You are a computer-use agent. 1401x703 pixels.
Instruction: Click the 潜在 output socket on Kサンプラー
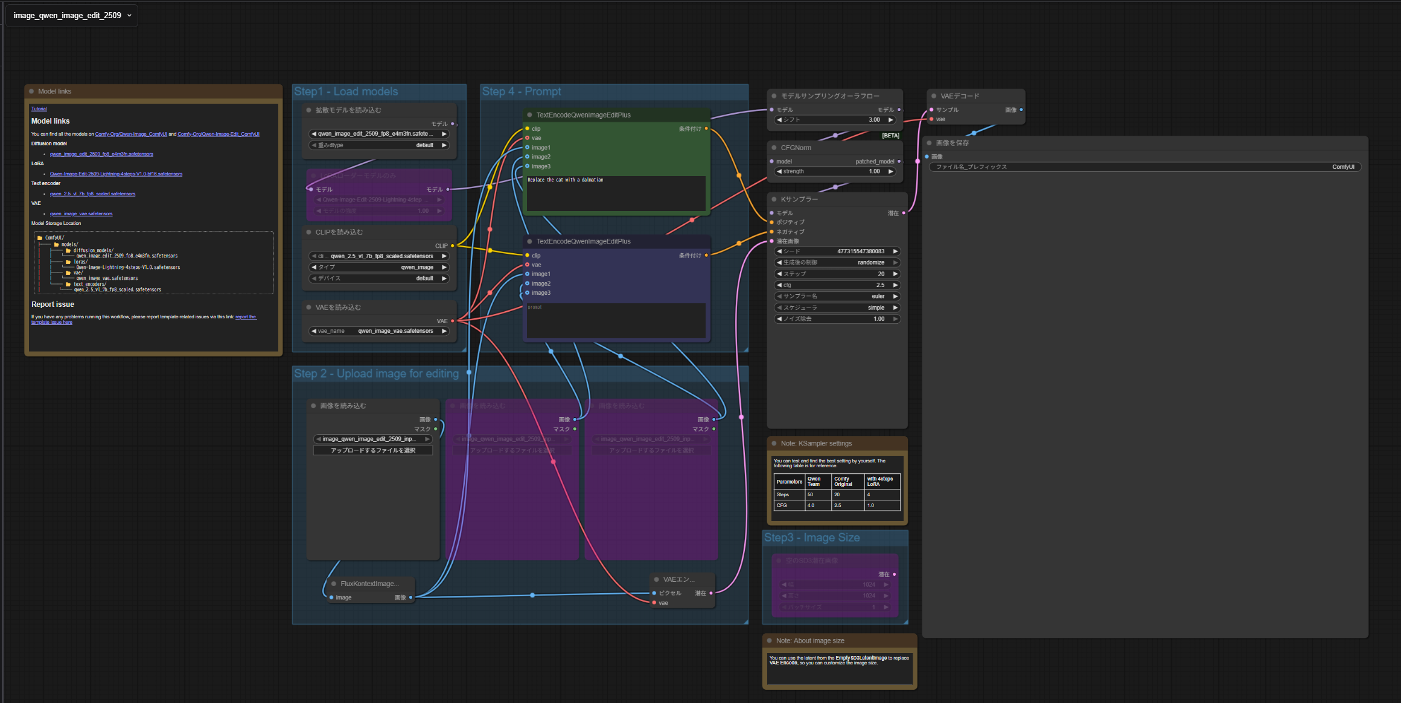tap(904, 213)
